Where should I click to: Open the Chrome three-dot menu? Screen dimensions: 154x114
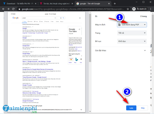[151, 9]
